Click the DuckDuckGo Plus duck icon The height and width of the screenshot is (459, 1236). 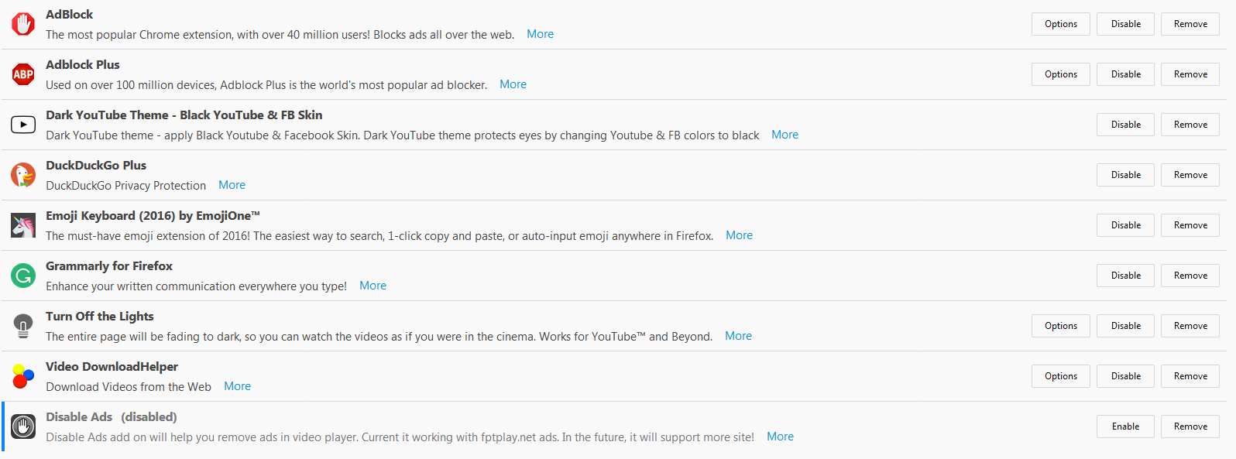pyautogui.click(x=23, y=175)
